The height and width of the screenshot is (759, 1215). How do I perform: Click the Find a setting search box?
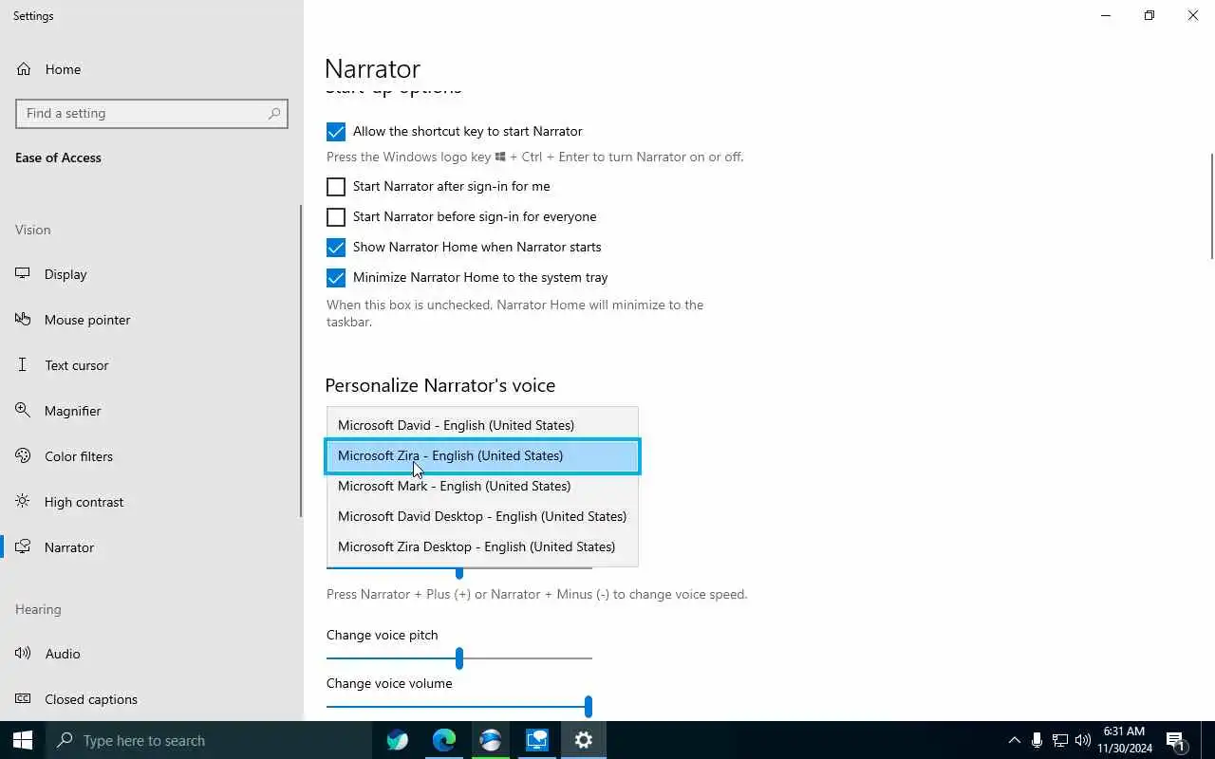(x=152, y=113)
